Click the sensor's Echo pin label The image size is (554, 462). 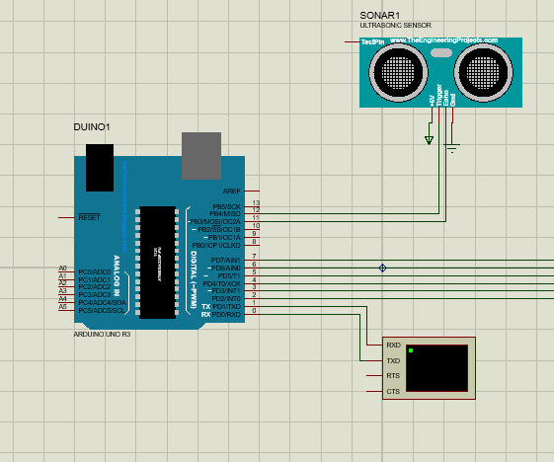click(446, 98)
